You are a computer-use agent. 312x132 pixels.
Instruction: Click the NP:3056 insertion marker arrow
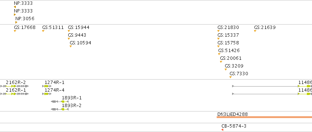pyautogui.click(x=16, y=22)
